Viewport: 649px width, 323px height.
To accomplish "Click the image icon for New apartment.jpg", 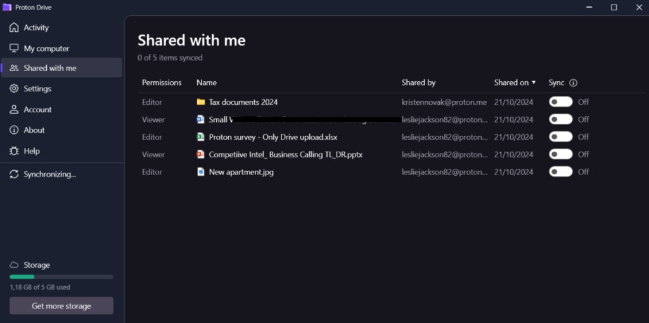I will [201, 172].
